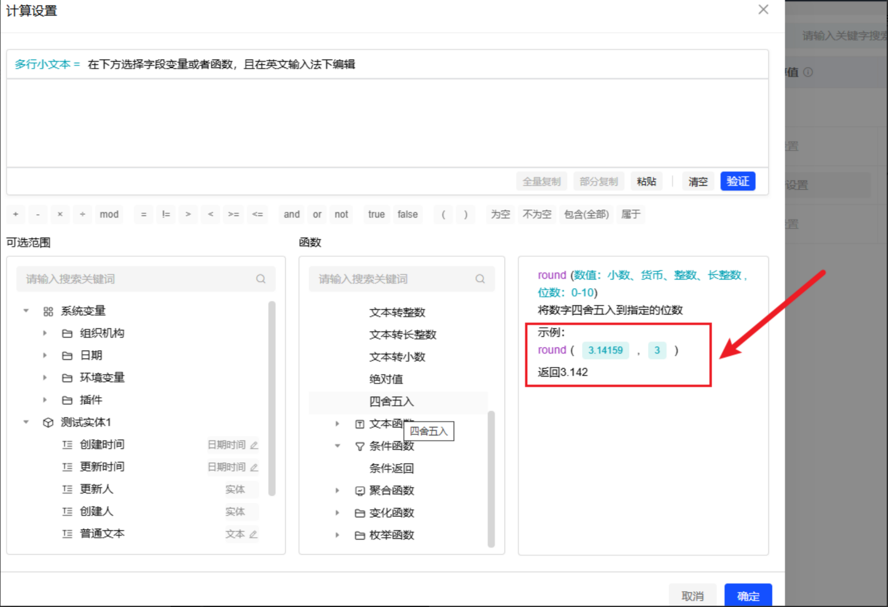Click the 条件函数 filter icon
The height and width of the screenshot is (607, 888).
[x=360, y=446]
